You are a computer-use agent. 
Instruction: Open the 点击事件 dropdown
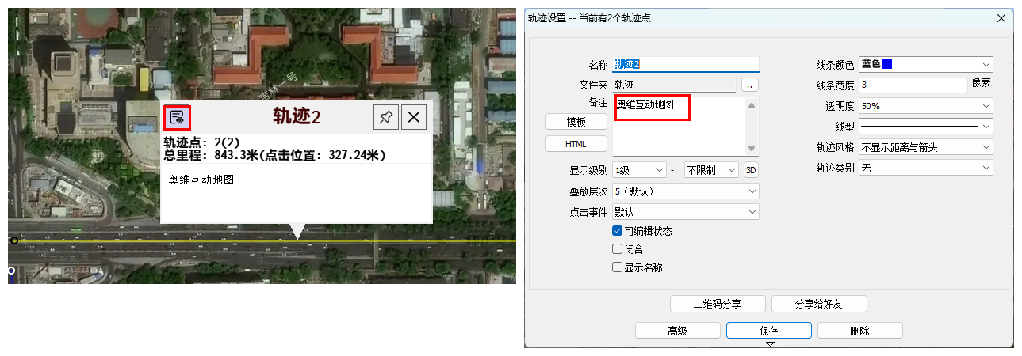(686, 212)
